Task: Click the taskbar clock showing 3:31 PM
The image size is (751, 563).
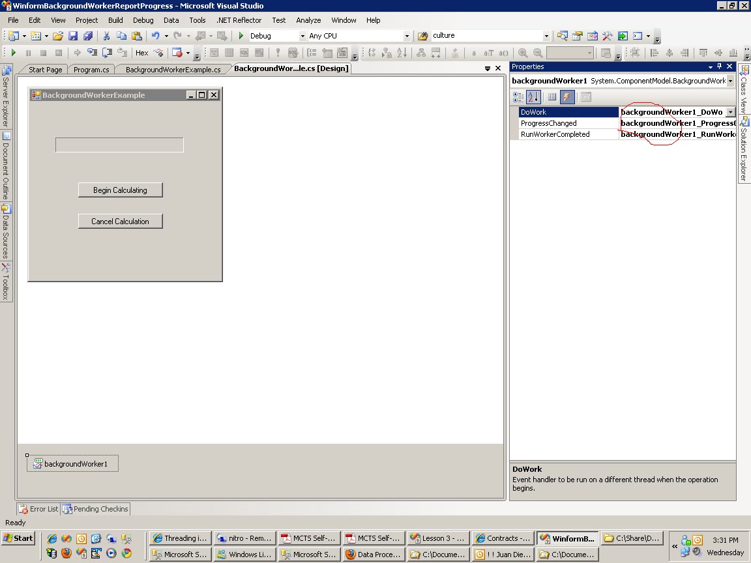Action: click(725, 540)
